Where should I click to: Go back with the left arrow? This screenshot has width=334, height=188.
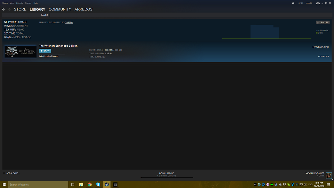3,9
